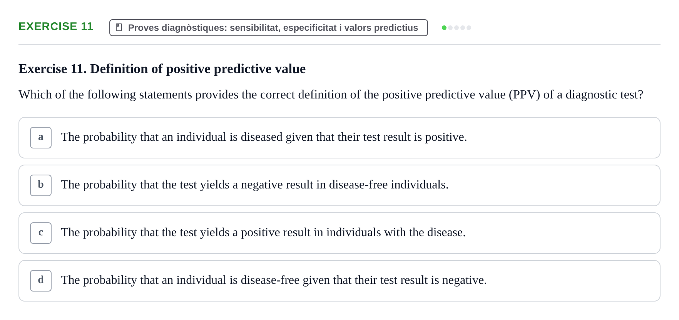
Task: Choose 'disease-free given test result is negative' option
Action: pos(339,281)
